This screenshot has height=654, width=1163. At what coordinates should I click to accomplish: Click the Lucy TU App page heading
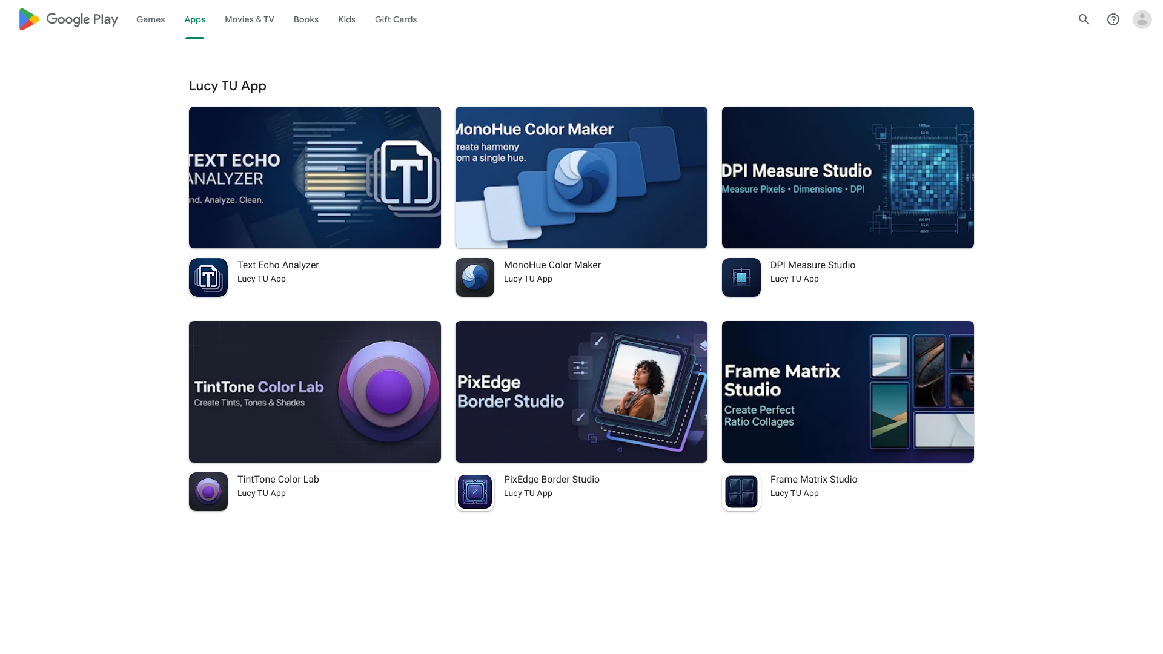pos(228,86)
